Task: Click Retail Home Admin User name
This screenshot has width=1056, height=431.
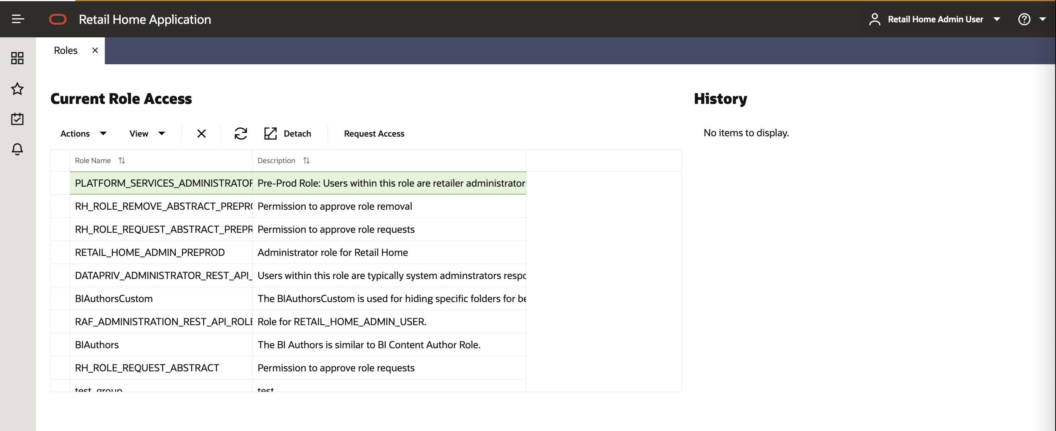Action: [x=935, y=19]
